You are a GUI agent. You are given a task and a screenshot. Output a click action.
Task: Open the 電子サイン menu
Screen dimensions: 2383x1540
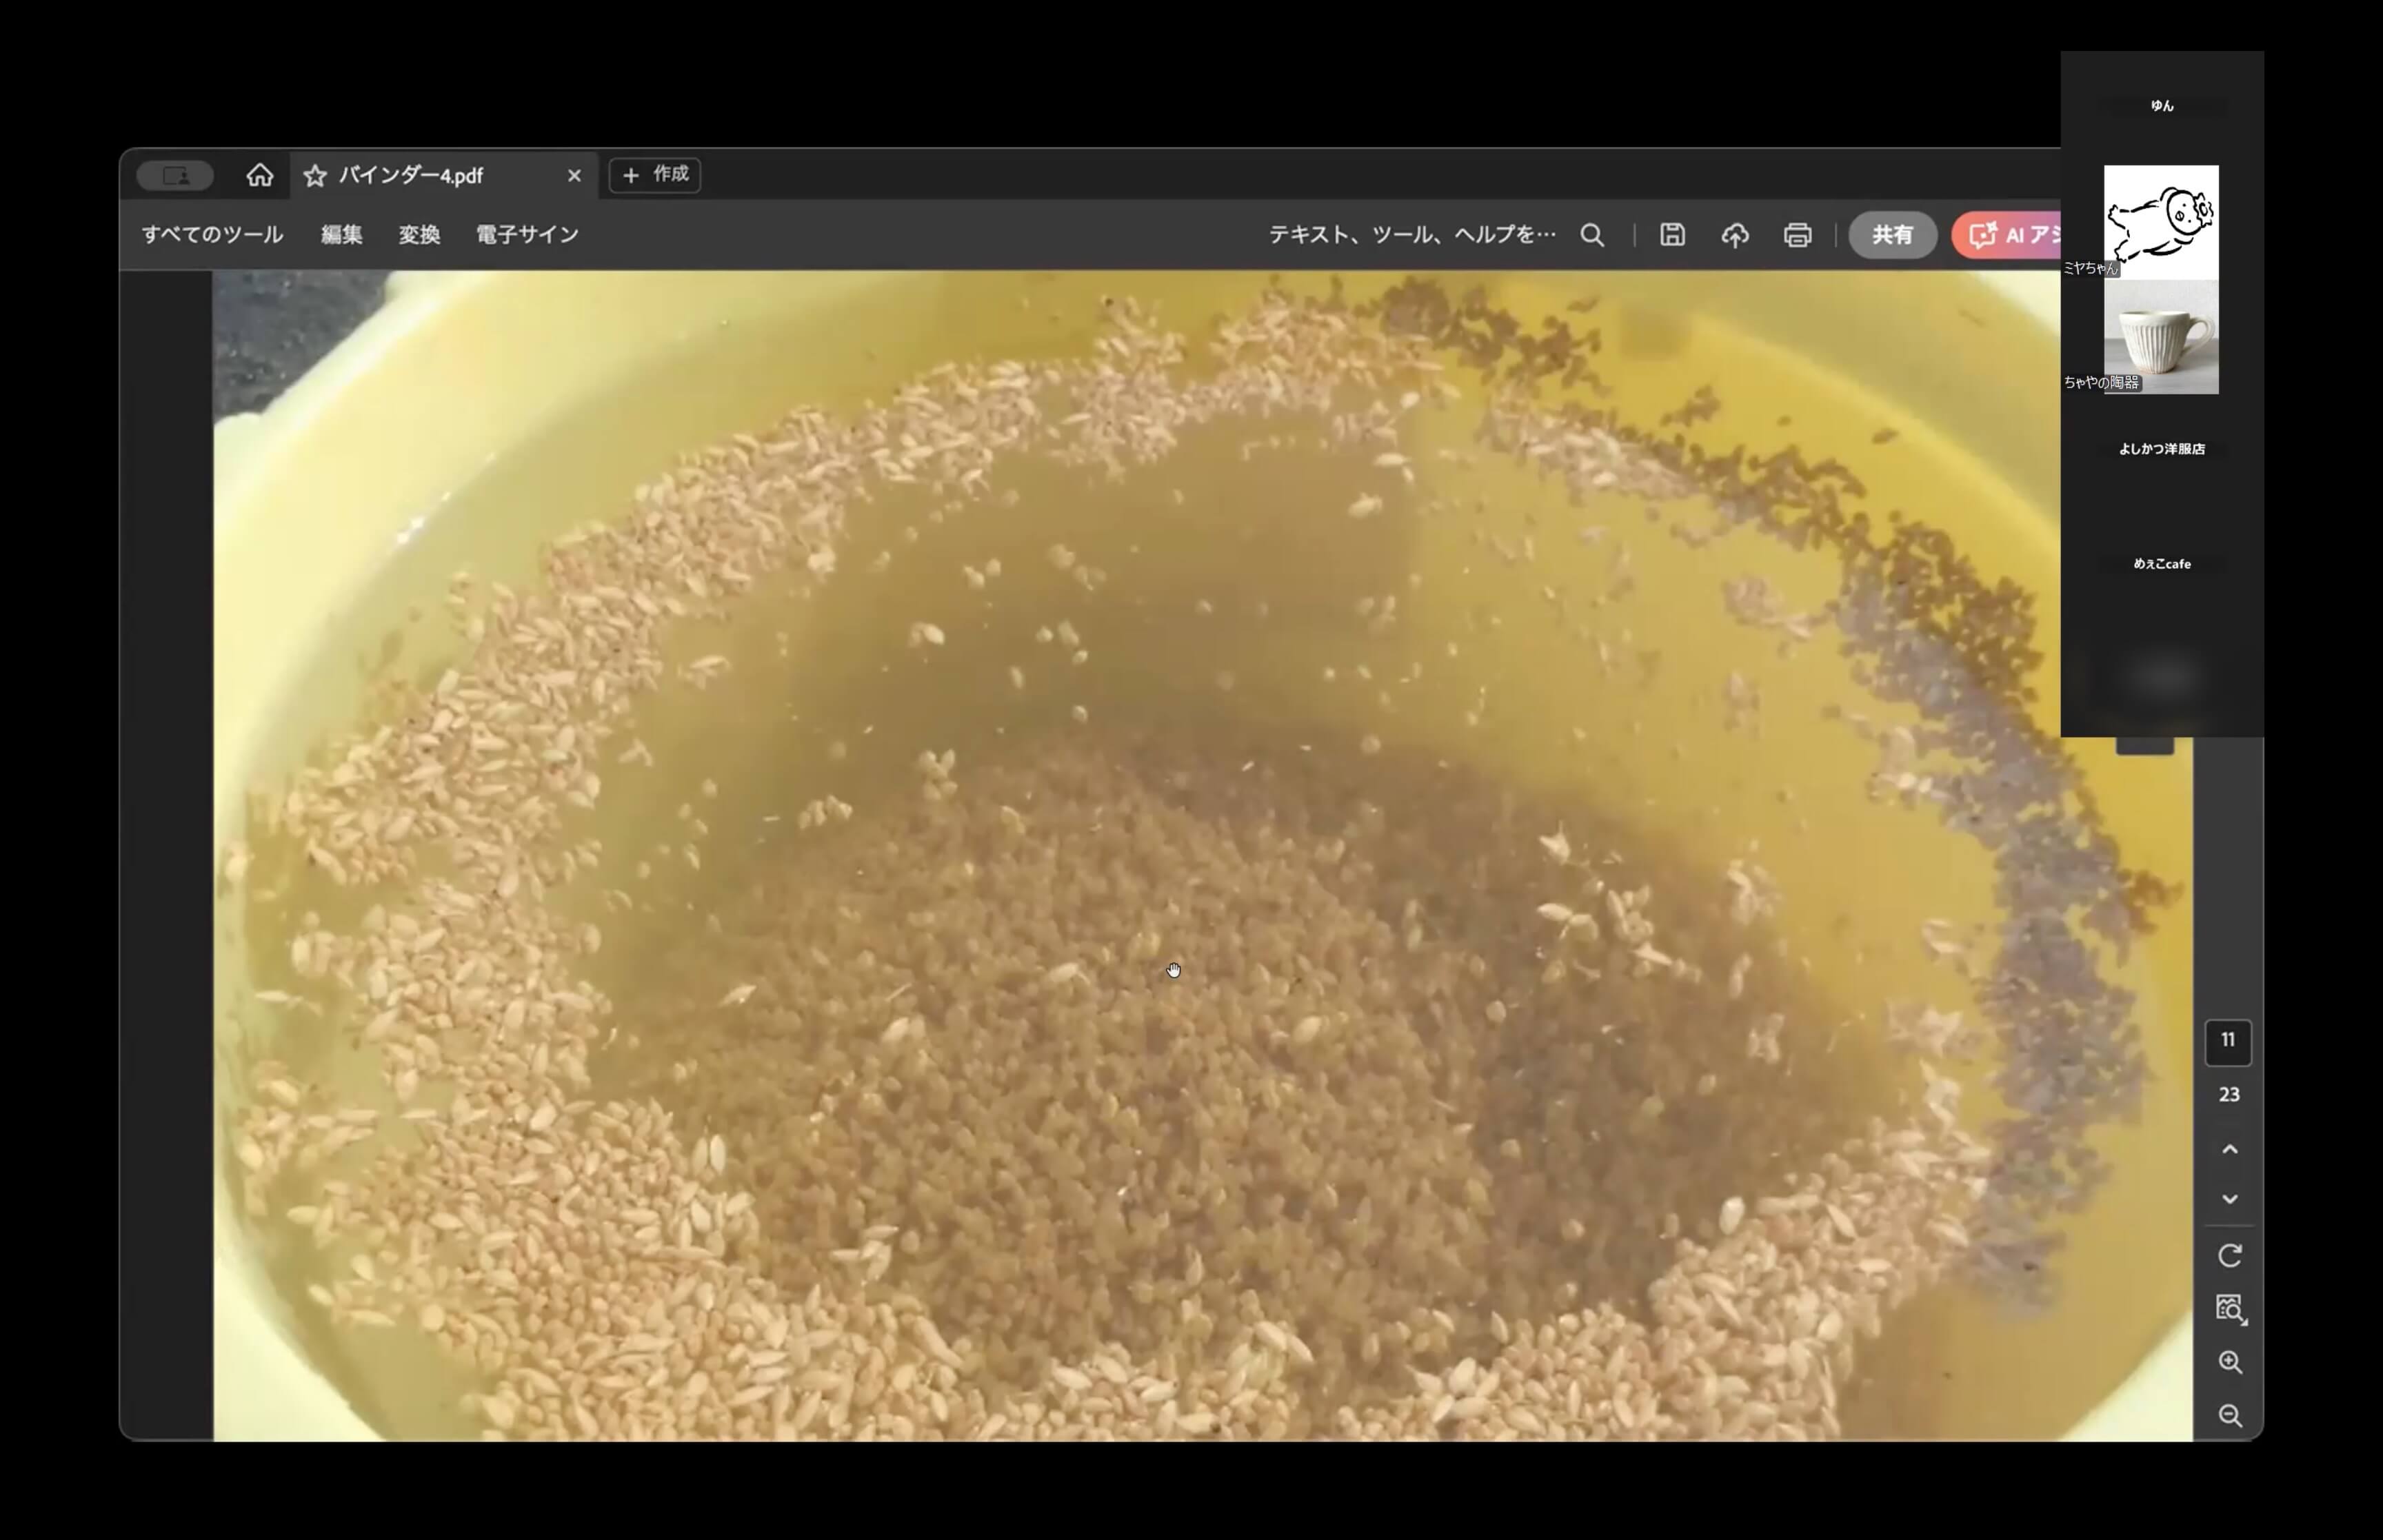pos(527,235)
